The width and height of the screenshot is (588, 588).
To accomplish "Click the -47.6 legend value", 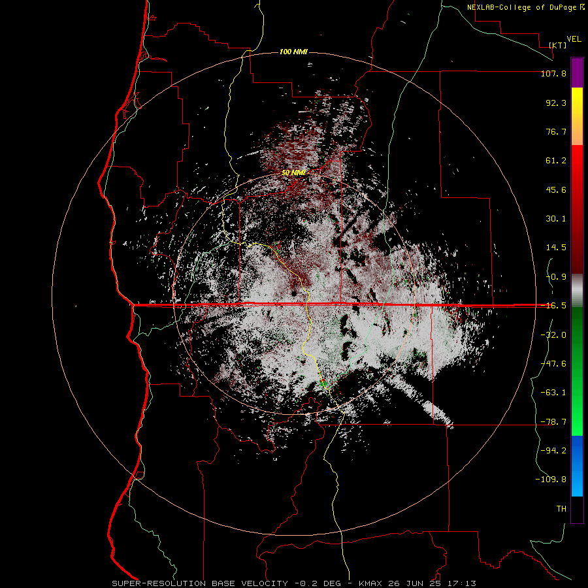I will (553, 364).
